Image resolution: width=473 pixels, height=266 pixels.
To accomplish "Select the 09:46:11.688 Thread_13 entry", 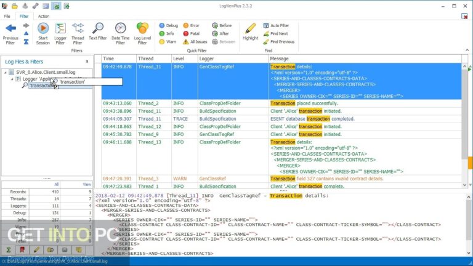I will 281,157.
